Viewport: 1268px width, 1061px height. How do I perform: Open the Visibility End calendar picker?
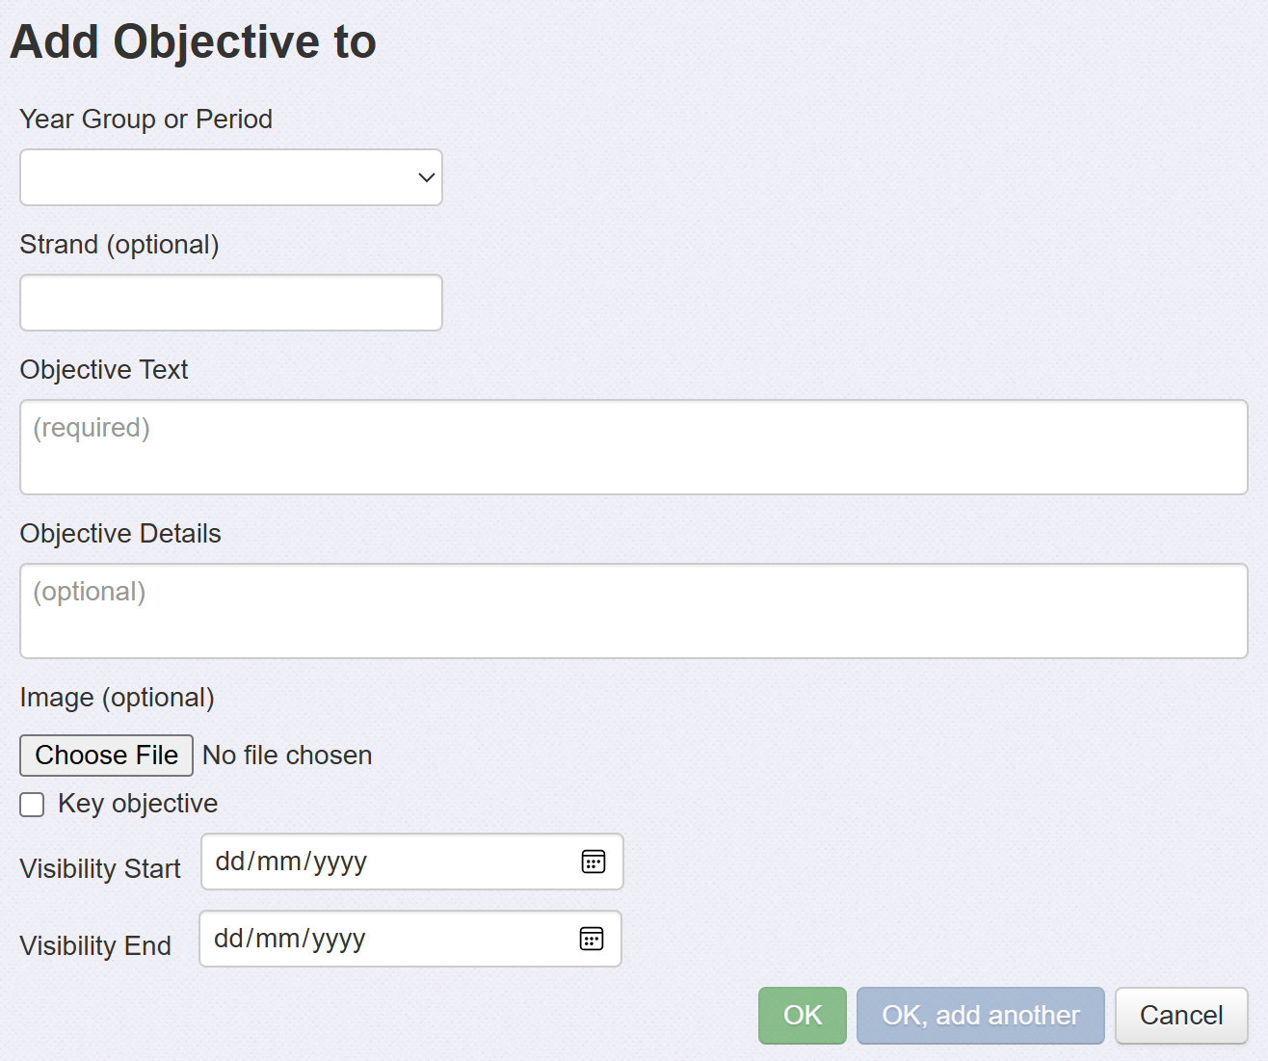[592, 939]
